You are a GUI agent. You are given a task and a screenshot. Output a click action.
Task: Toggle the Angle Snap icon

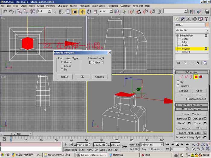tap(139, 12)
